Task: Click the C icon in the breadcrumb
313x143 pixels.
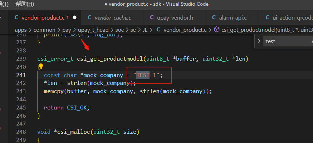Action: [x=158, y=30]
